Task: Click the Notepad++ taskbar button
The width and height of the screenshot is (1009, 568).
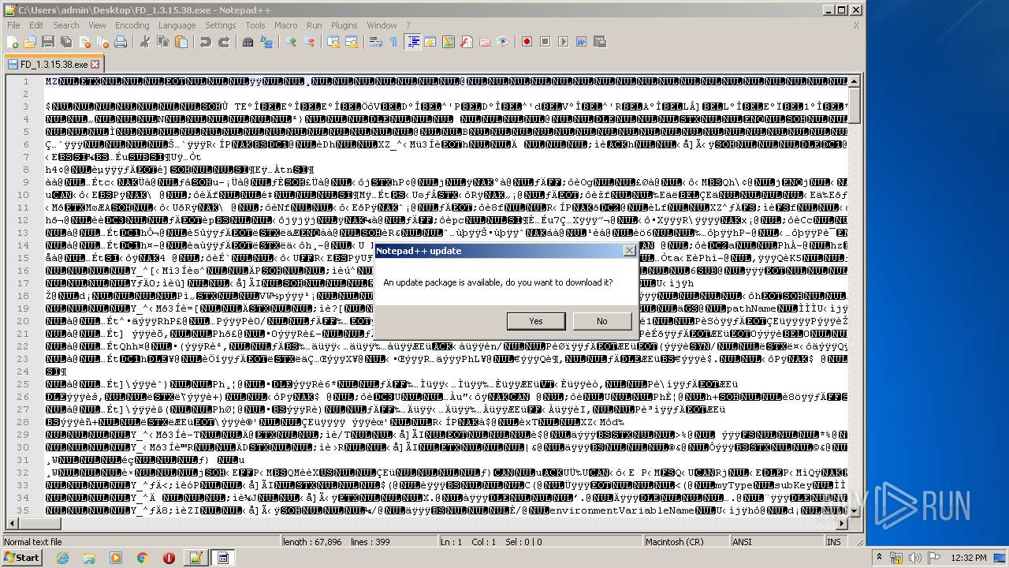Action: click(x=195, y=558)
